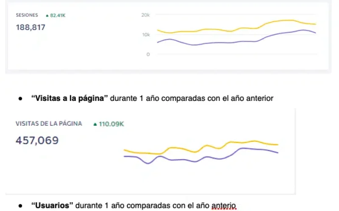Click the purple line in page visits chart
This screenshot has height=211, width=339.
coord(201,156)
